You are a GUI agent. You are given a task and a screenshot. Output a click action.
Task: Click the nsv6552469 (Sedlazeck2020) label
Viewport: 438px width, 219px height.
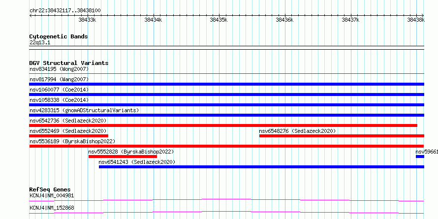[68, 131]
